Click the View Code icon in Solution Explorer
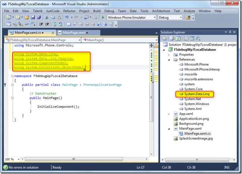This screenshot has width=242, height=174. pos(186,38)
